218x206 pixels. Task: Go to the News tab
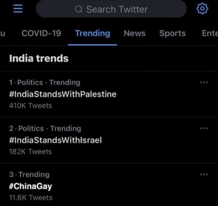click(135, 33)
